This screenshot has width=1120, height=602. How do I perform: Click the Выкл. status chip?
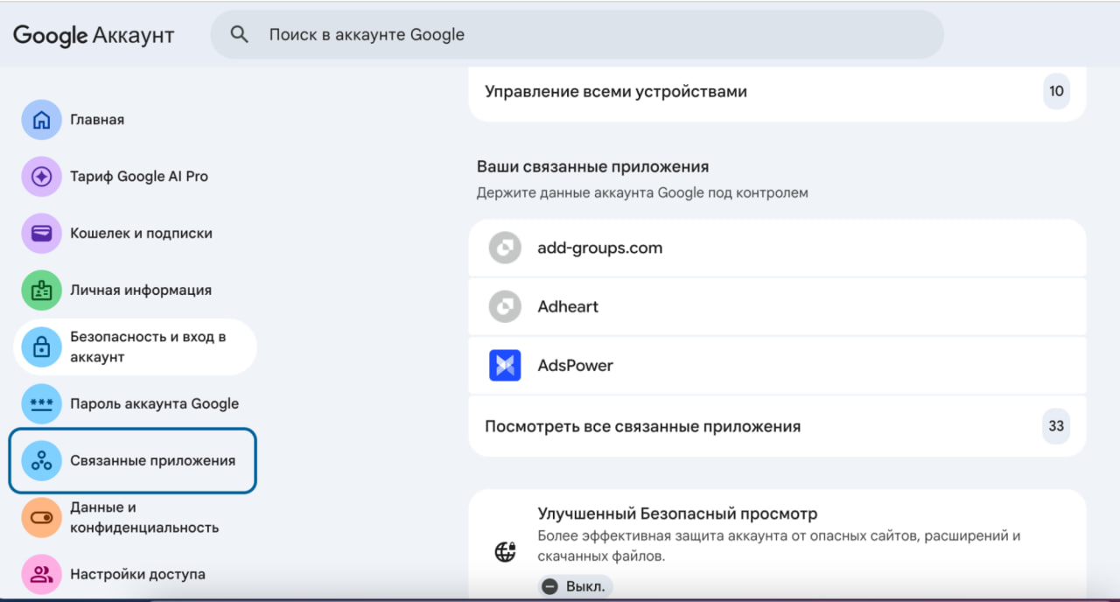[x=575, y=586]
